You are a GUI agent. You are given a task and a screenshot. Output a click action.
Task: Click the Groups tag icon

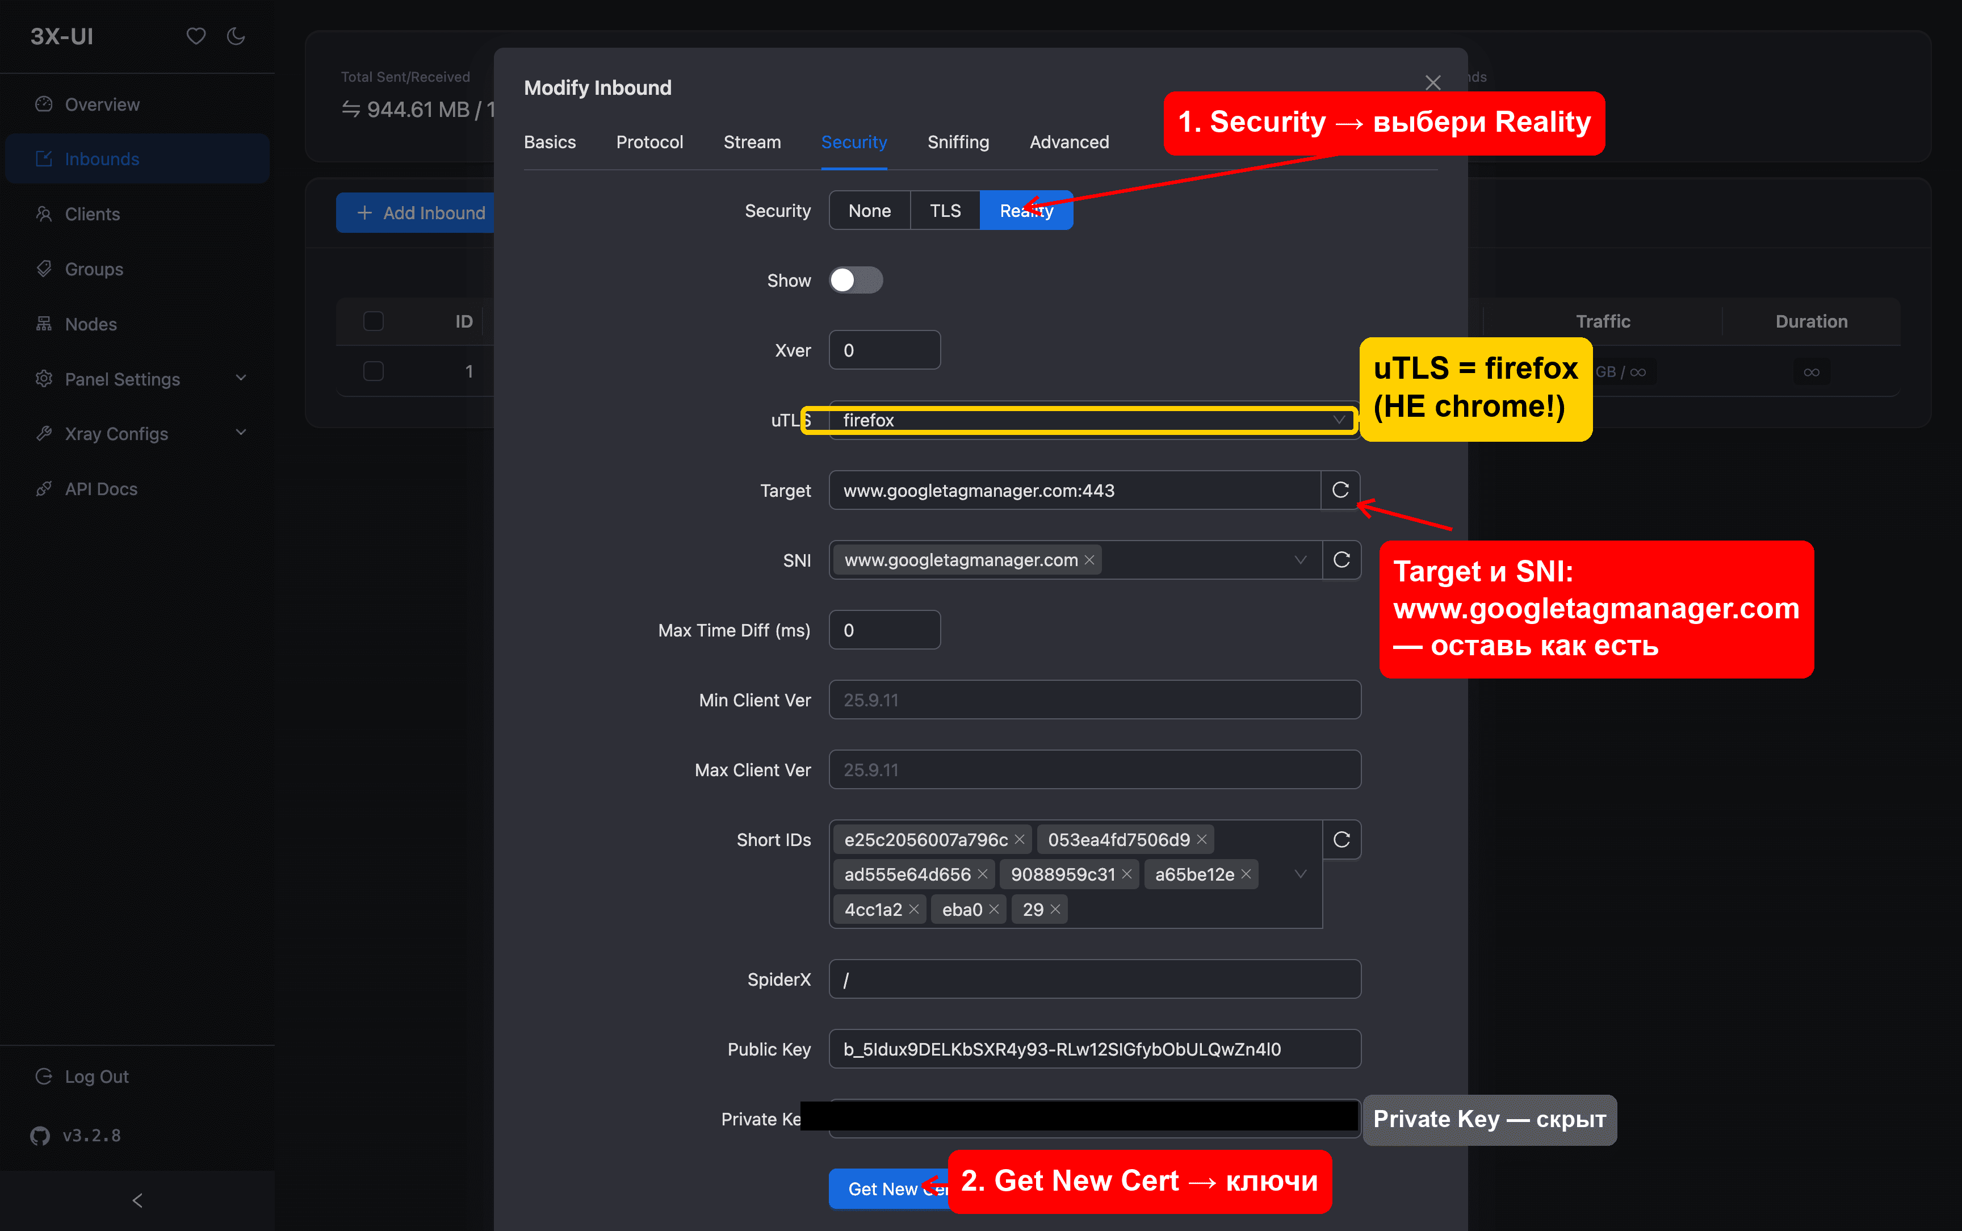click(x=44, y=269)
